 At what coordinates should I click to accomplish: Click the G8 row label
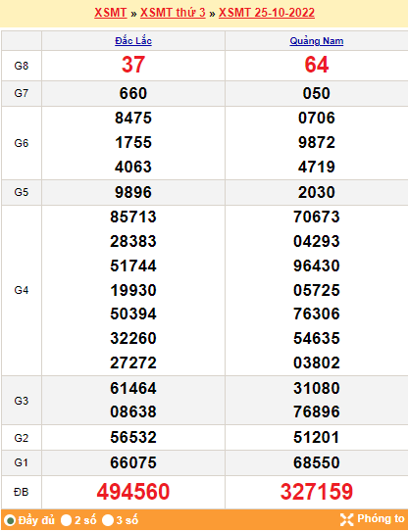[22, 66]
